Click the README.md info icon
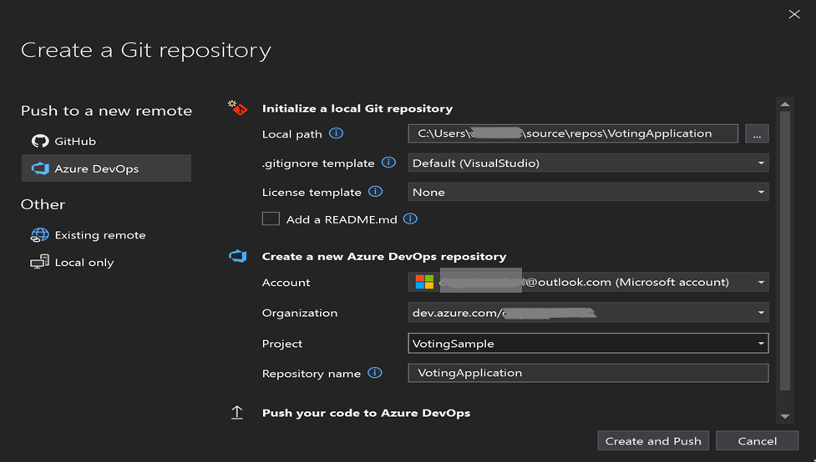Screen dimensions: 816x462 click(410, 219)
